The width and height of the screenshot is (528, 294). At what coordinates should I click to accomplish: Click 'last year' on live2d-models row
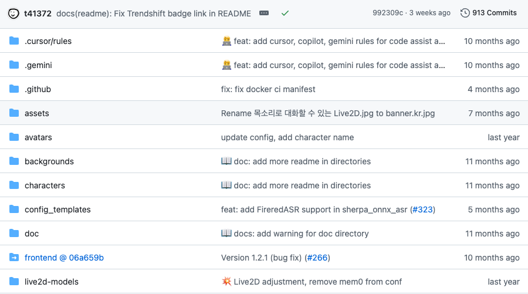point(504,282)
